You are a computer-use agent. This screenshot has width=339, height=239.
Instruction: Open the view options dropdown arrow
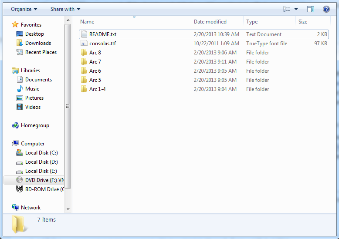point(296,9)
